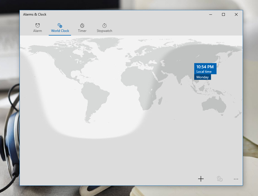258x196 pixels.
Task: Maximize the Alarms & Clock window
Action: click(223, 14)
